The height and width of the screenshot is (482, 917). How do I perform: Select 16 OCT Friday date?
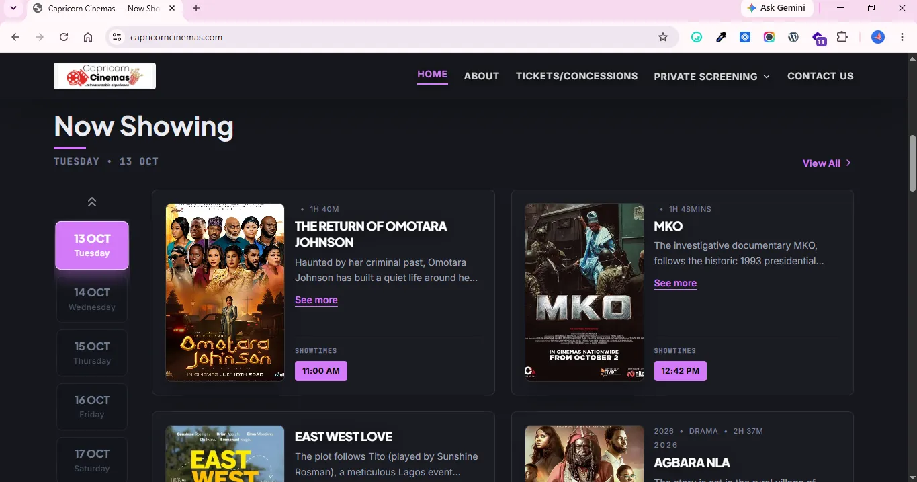(x=92, y=407)
